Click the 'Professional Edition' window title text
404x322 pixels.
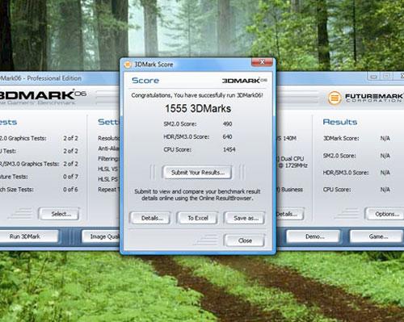54,78
